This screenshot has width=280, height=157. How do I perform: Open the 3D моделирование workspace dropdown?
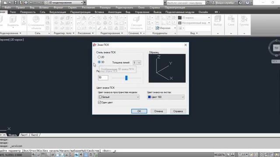(x=64, y=3)
